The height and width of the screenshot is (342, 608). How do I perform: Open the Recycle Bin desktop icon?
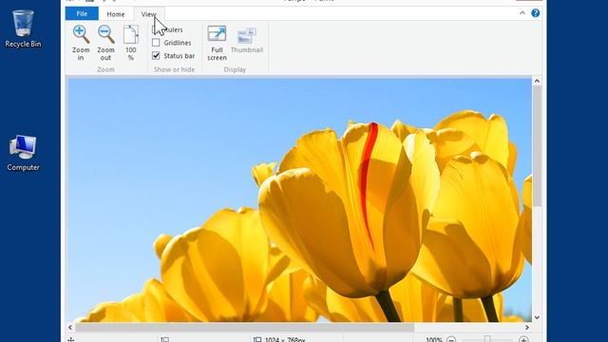[x=23, y=29]
